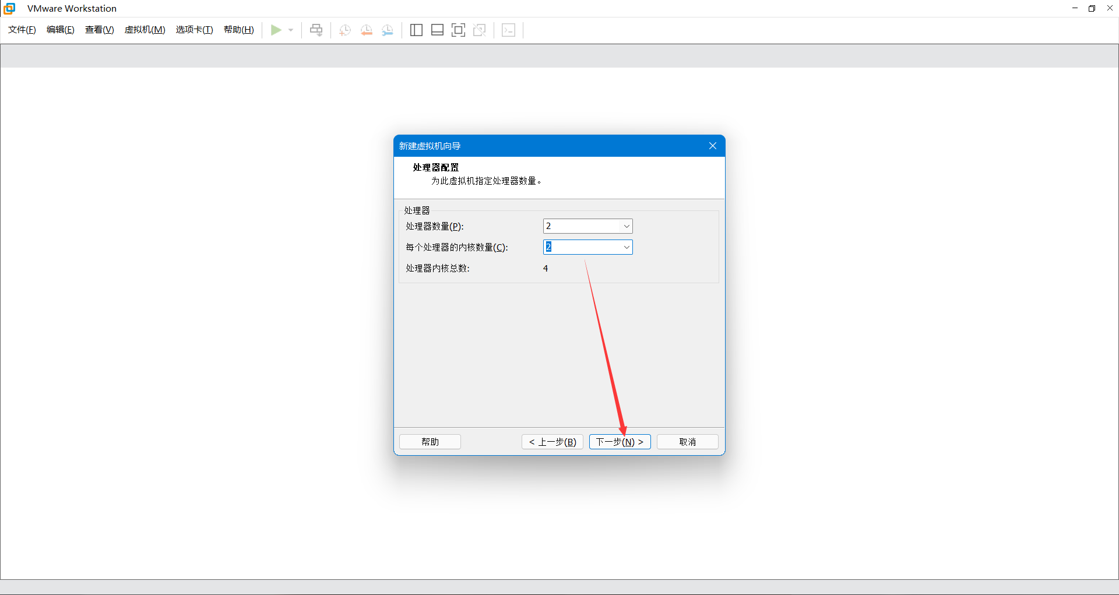
Task: Click take snapshot clock icon
Action: click(x=345, y=30)
